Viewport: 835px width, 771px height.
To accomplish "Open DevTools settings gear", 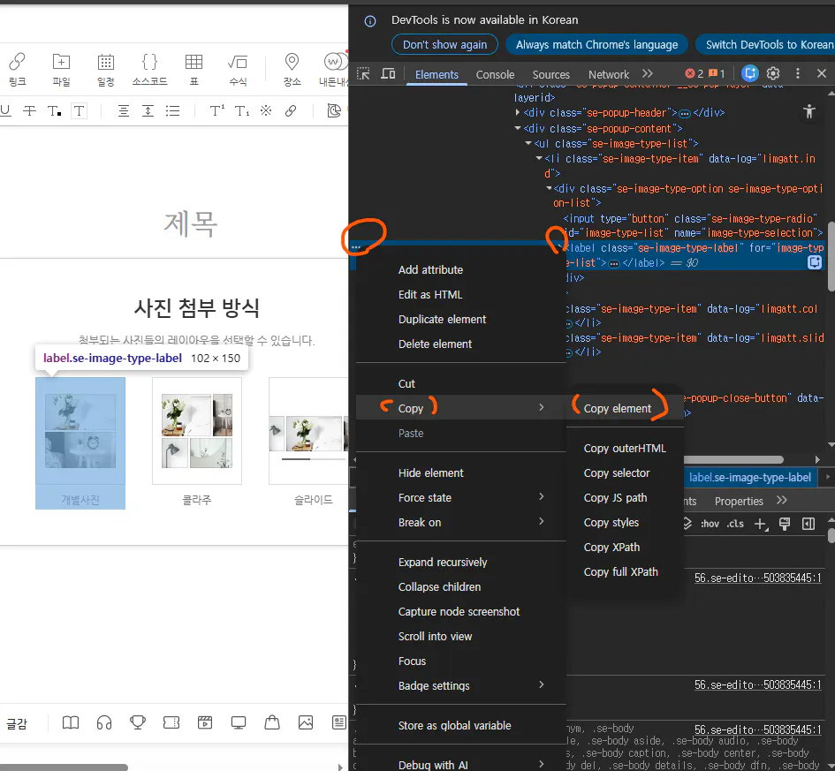I will click(772, 73).
